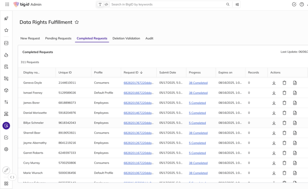
Task: Sort by Request ID column arrow
Action: [141, 73]
